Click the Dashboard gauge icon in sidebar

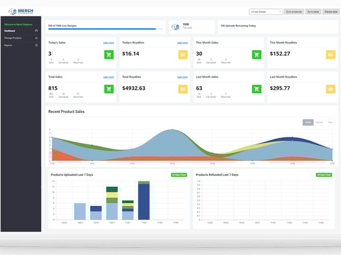[x=36, y=31]
